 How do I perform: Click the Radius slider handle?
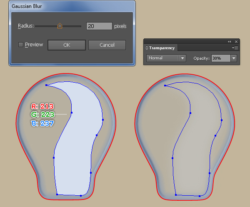pos(60,26)
